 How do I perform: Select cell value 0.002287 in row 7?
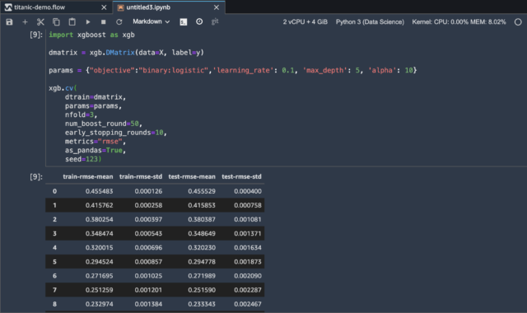coord(248,290)
